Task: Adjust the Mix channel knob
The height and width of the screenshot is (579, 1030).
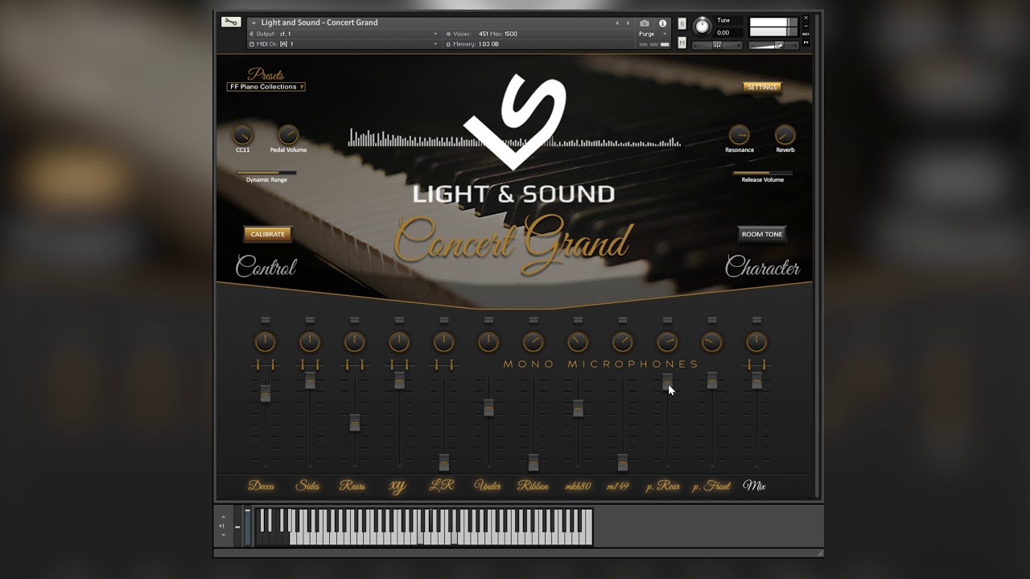Action: [x=756, y=342]
